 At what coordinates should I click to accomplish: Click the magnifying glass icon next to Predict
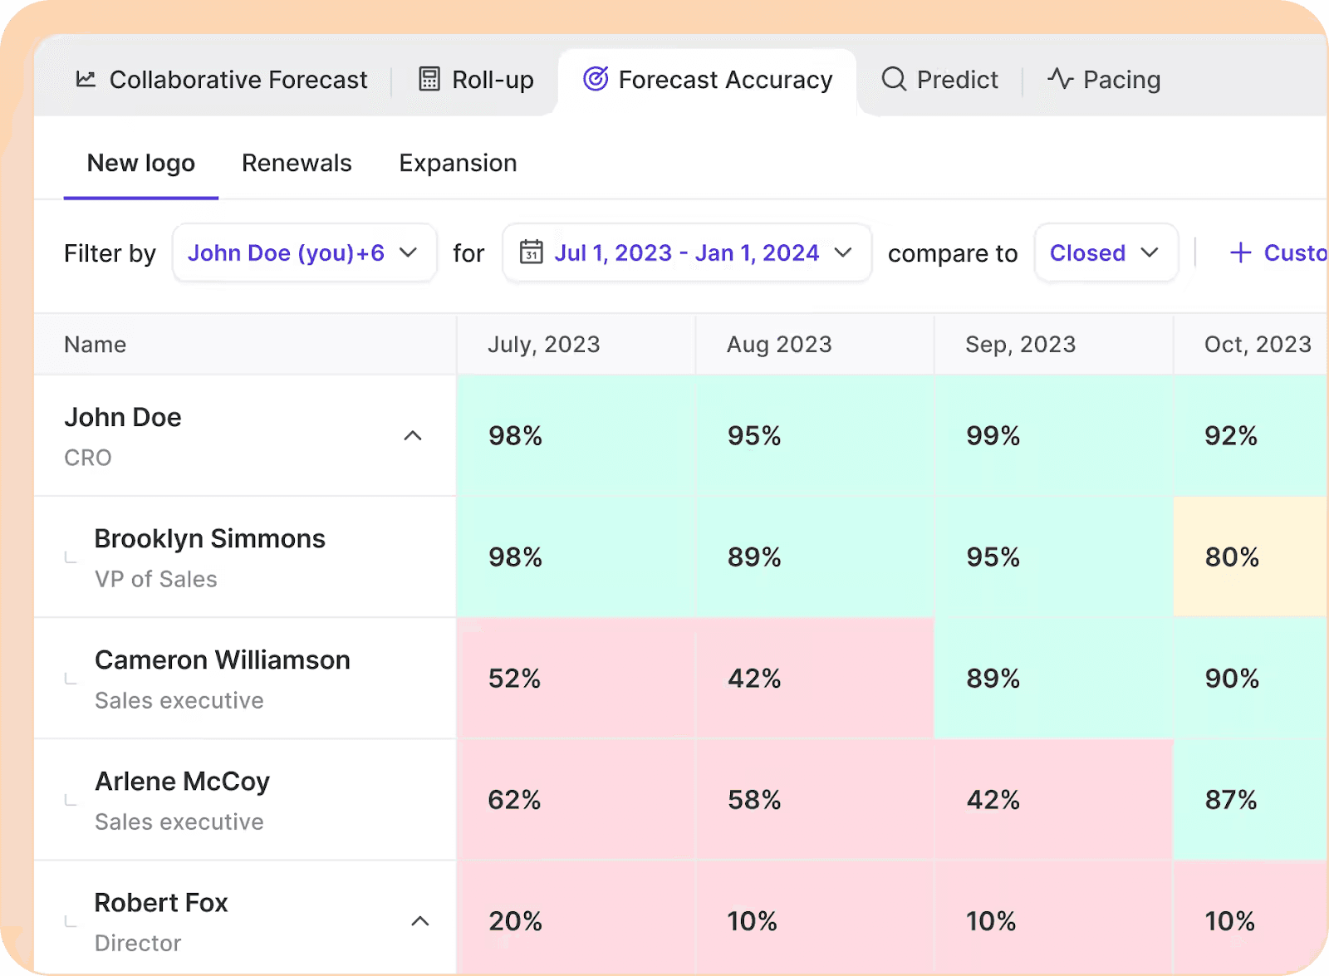pos(893,79)
